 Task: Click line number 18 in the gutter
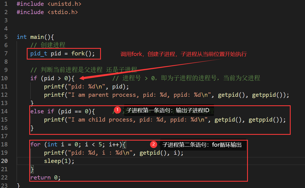pos(4,144)
